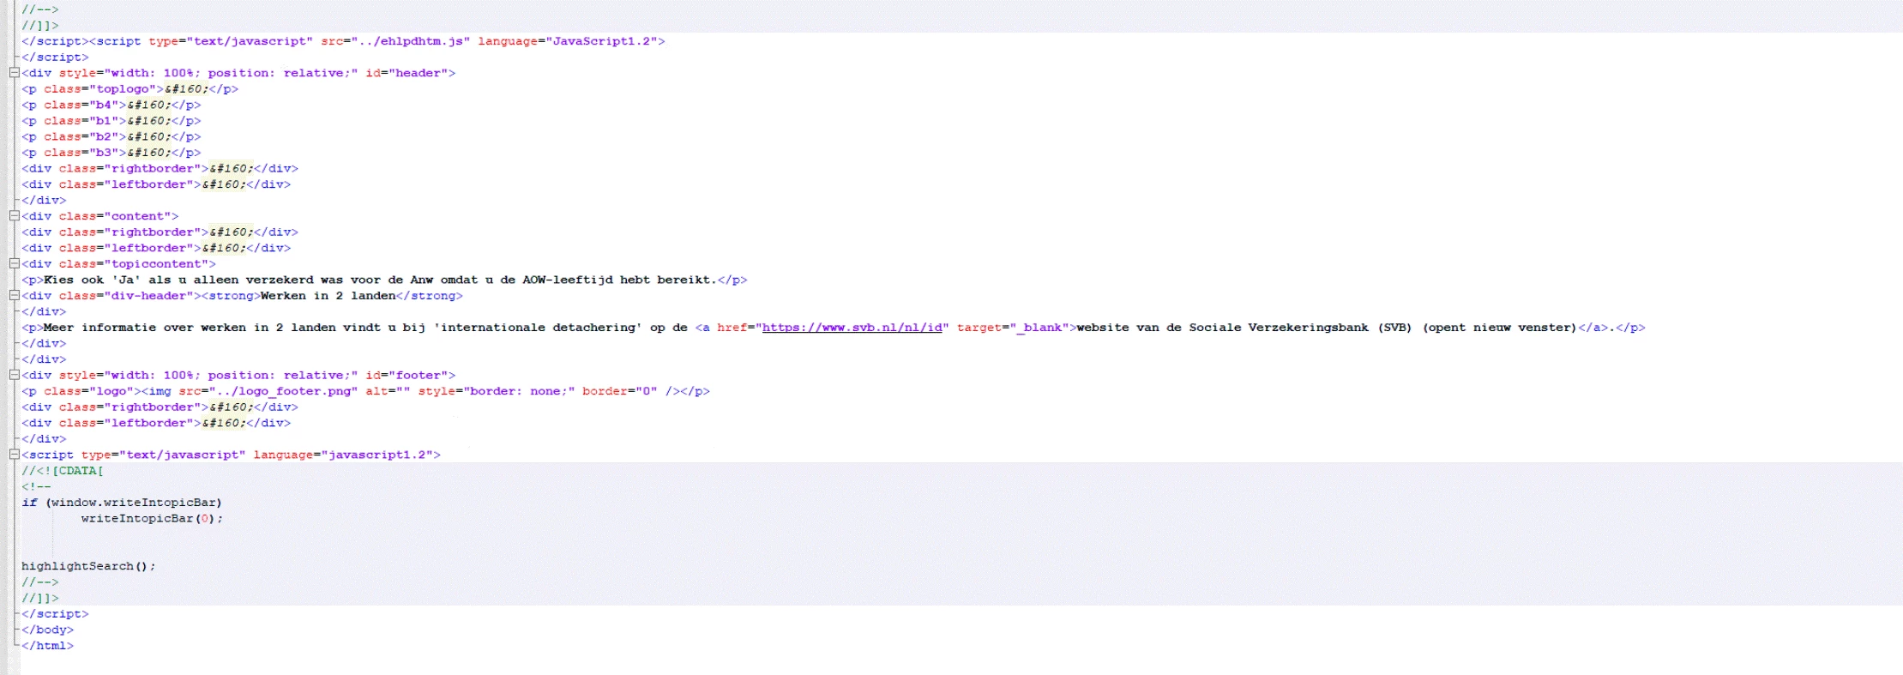Click the id="footer" attribute text
This screenshot has height=675, width=1903.
pos(406,375)
